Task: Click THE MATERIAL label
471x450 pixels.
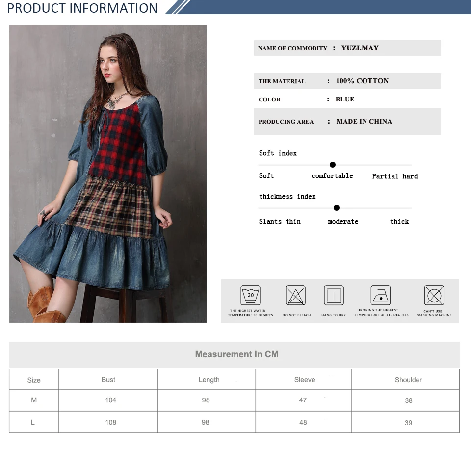Action: 282,81
